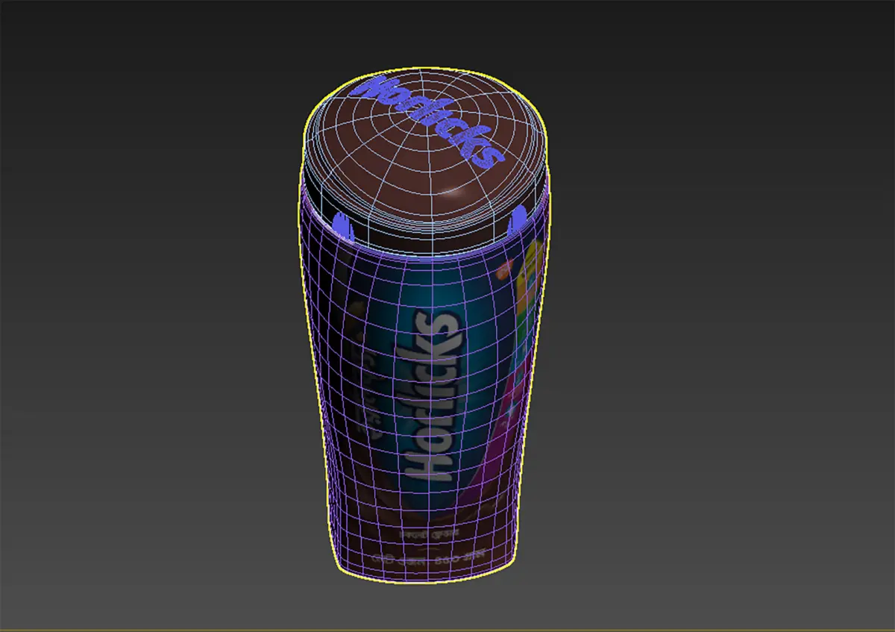The height and width of the screenshot is (632, 895).
Task: Select the small blue tab right of lid rim
Action: (x=517, y=222)
